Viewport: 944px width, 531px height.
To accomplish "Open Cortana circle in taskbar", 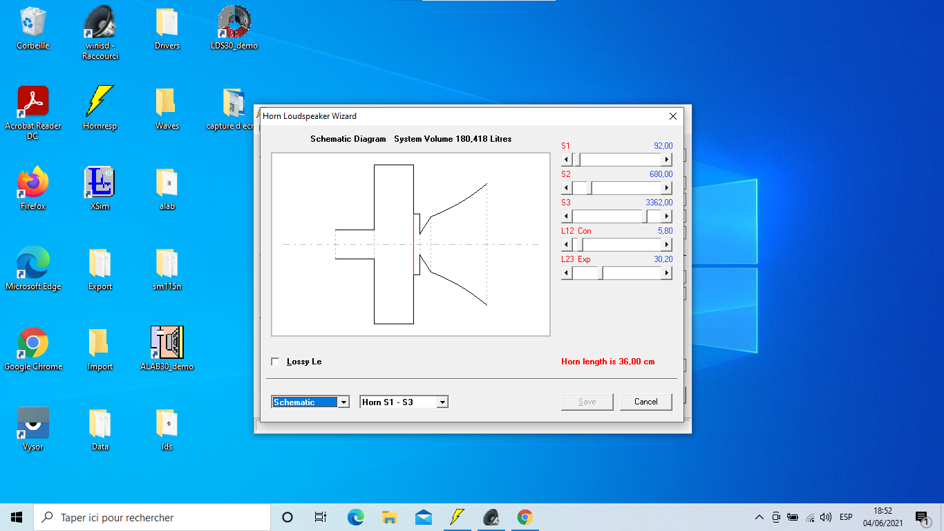I will click(x=287, y=517).
